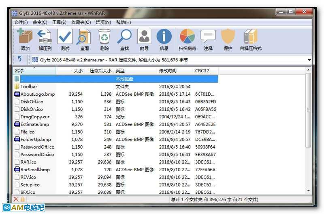
Task: Click CRC32 value A05FBA56
Action: [x=206, y=109]
